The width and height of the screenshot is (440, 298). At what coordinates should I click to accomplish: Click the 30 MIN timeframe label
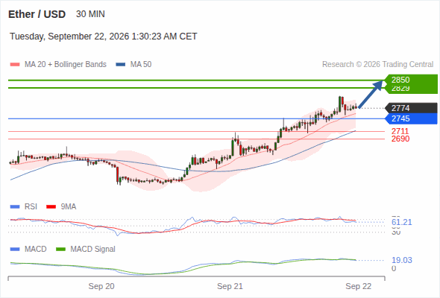(x=90, y=14)
